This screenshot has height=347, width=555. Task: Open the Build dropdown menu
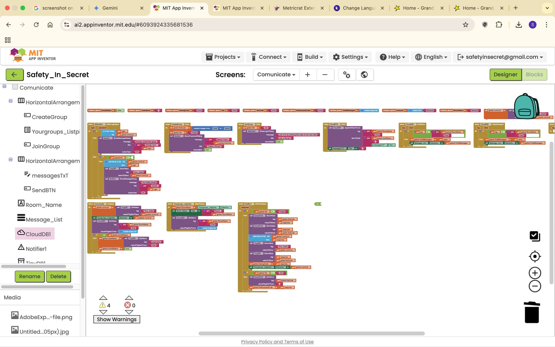pos(310,57)
